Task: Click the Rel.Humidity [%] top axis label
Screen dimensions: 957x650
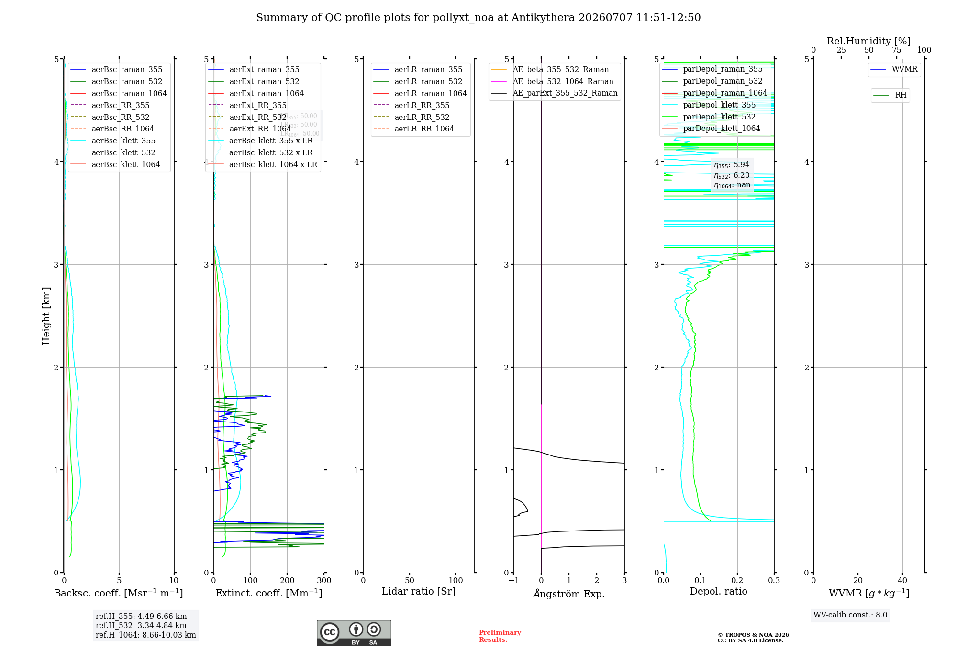Action: 869,41
